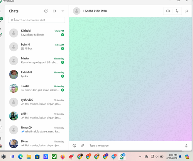193x161 pixels.
Task: Open the Mastu chat about deposit
Action: pos(37,61)
